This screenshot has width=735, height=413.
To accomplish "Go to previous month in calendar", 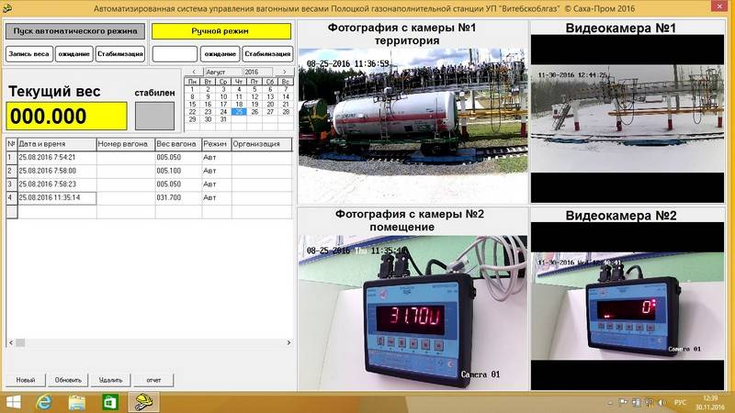I will pos(194,73).
